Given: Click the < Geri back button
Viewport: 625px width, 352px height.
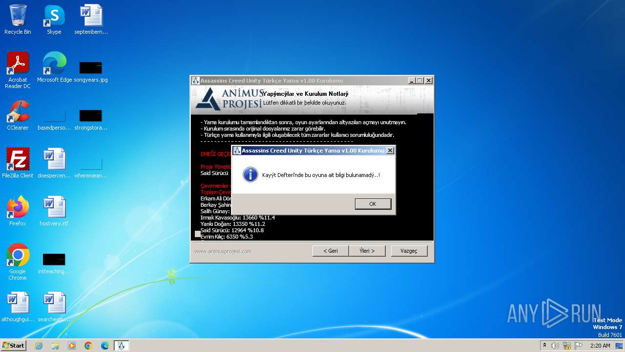Looking at the screenshot, I should click(x=331, y=251).
